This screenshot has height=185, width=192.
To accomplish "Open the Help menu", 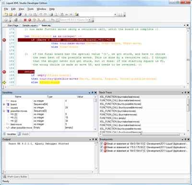I will click(52, 9).
